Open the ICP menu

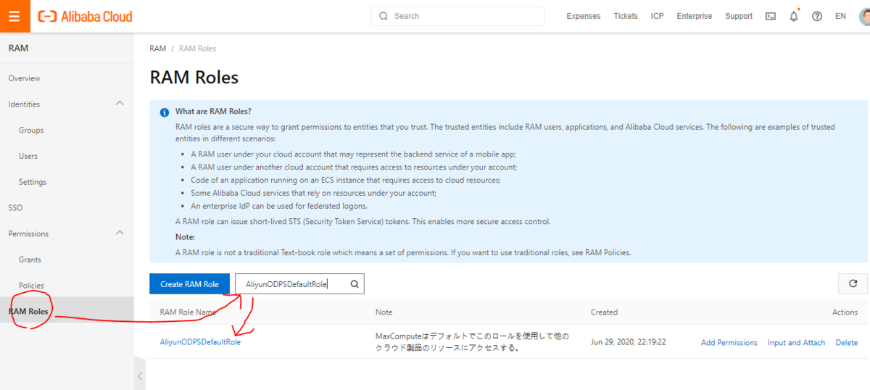[x=658, y=16]
